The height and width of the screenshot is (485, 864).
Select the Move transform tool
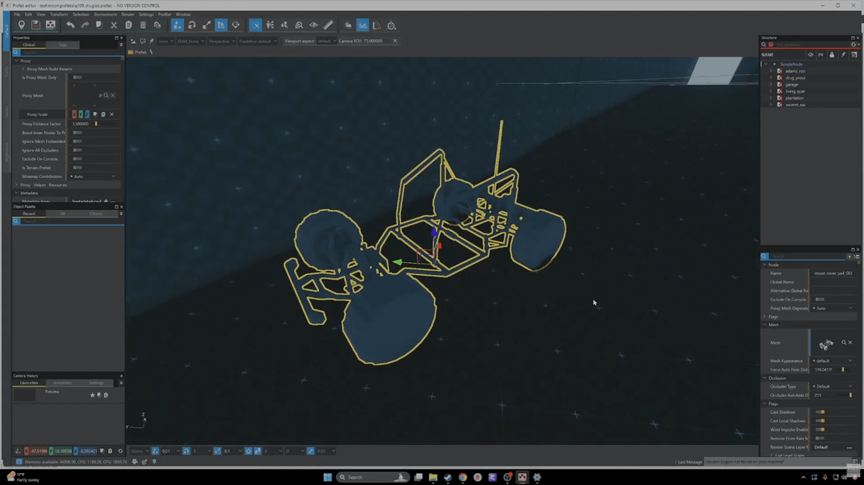[178, 26]
